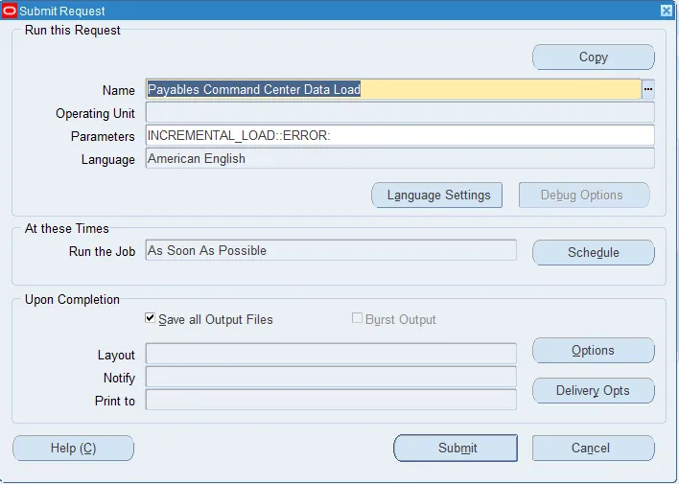Open the Options button under Upon Completion
Viewport: 679px width, 484px height.
[x=594, y=350]
